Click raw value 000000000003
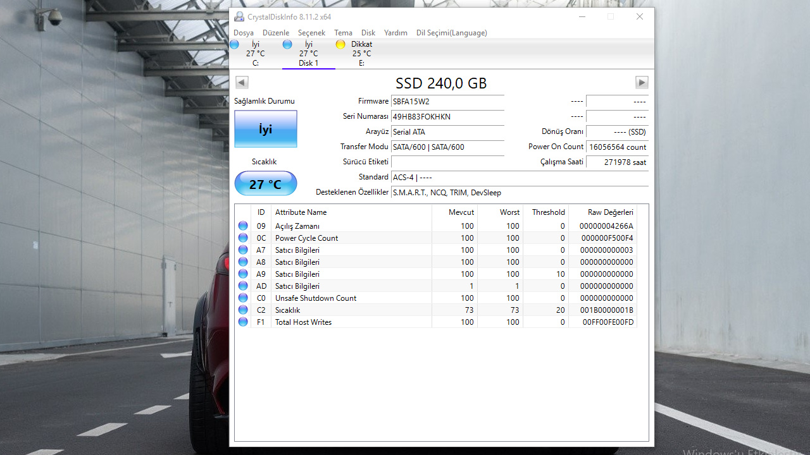The width and height of the screenshot is (810, 455). tap(606, 250)
